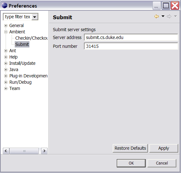Click the Port number label

pos(65,46)
